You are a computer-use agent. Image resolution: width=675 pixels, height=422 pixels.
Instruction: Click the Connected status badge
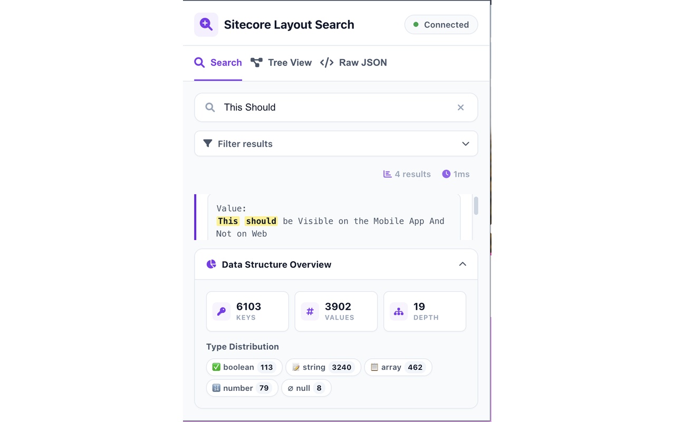(441, 24)
